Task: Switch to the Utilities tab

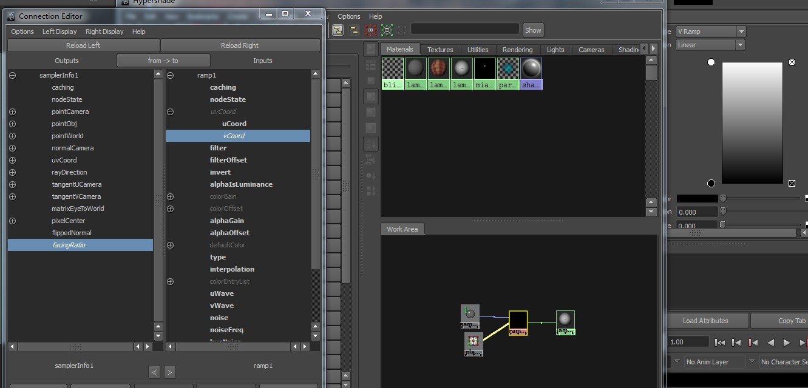Action: click(478, 50)
